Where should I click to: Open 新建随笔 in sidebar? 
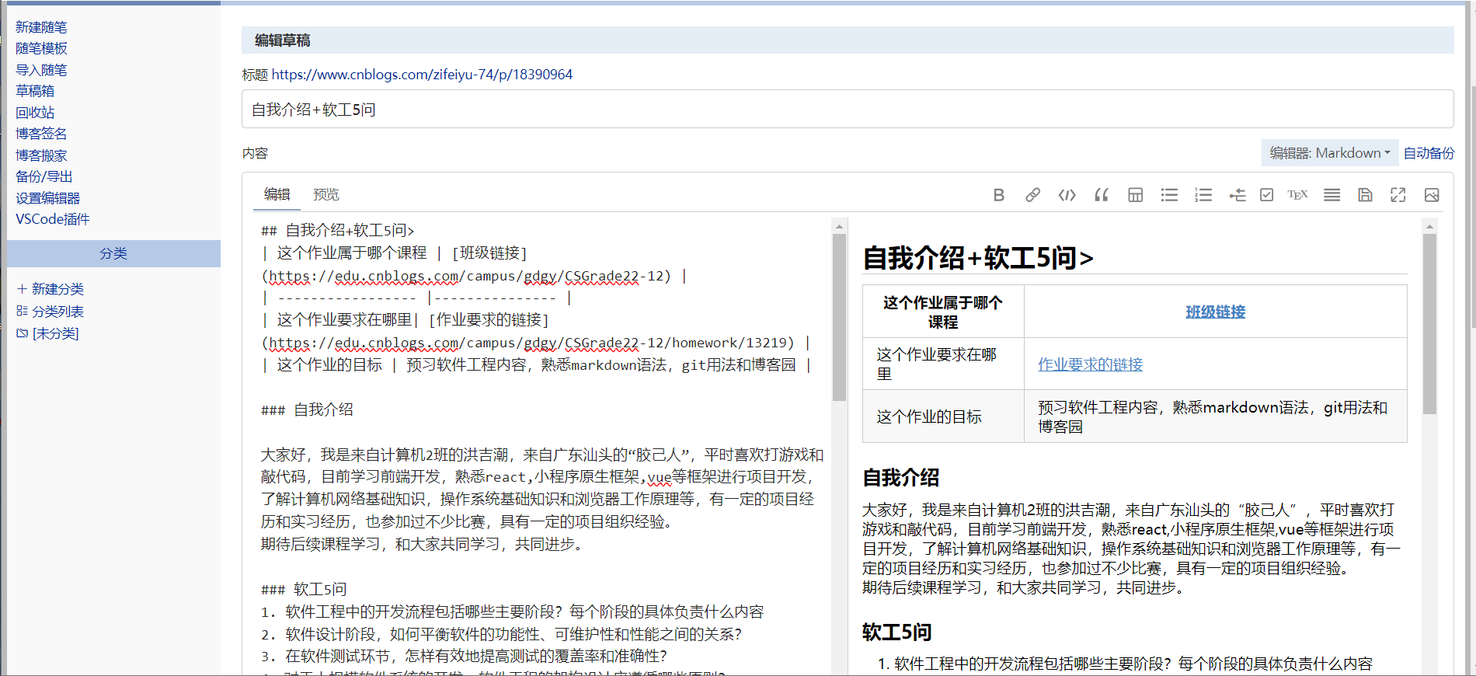(x=41, y=27)
